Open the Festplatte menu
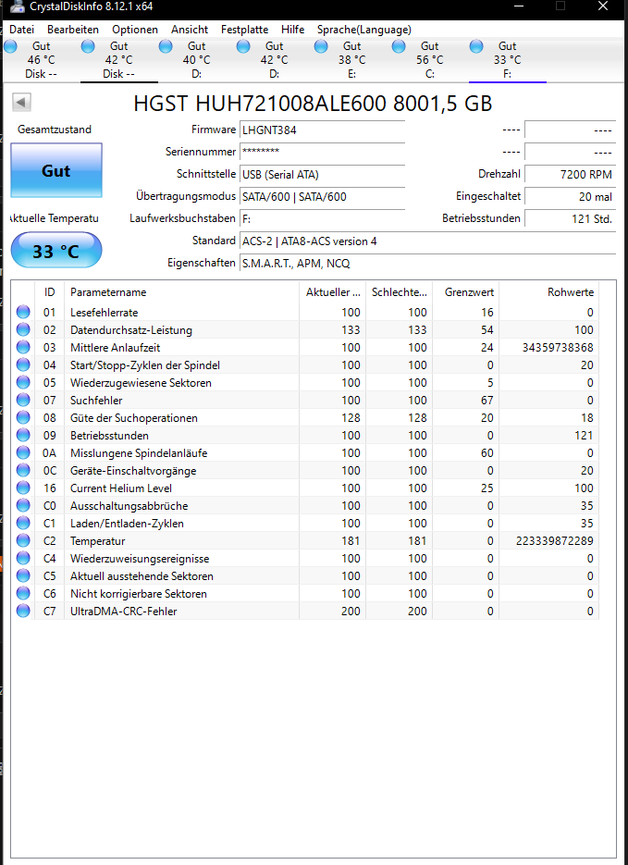628x865 pixels. click(245, 30)
